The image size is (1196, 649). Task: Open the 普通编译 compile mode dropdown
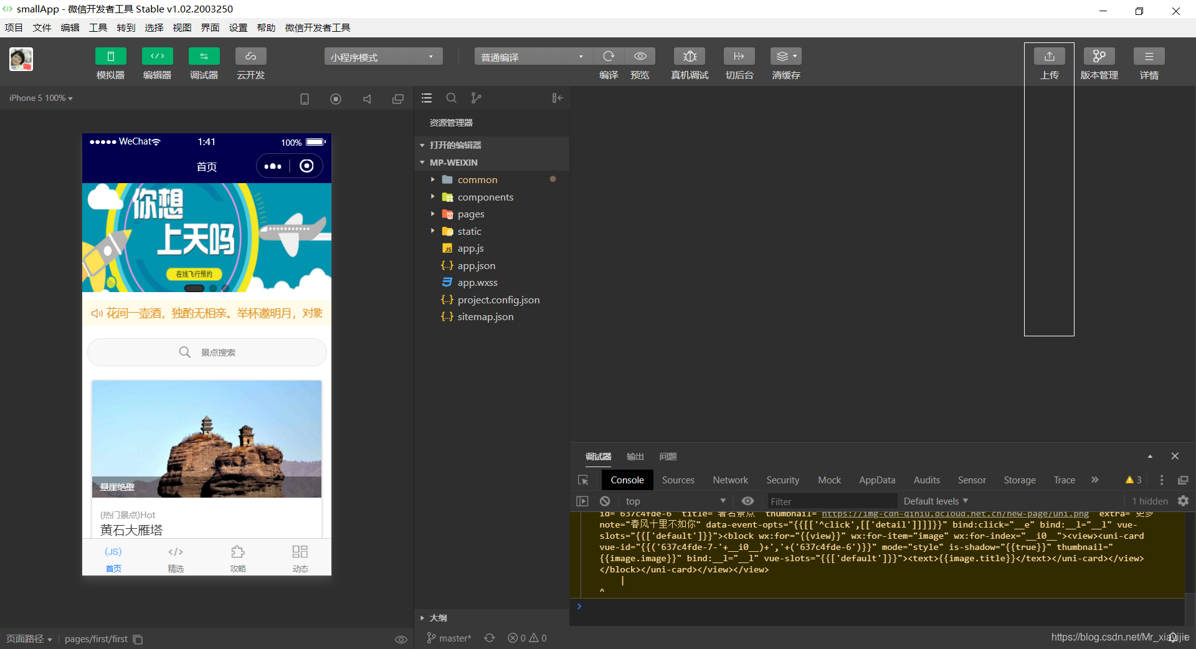point(533,57)
